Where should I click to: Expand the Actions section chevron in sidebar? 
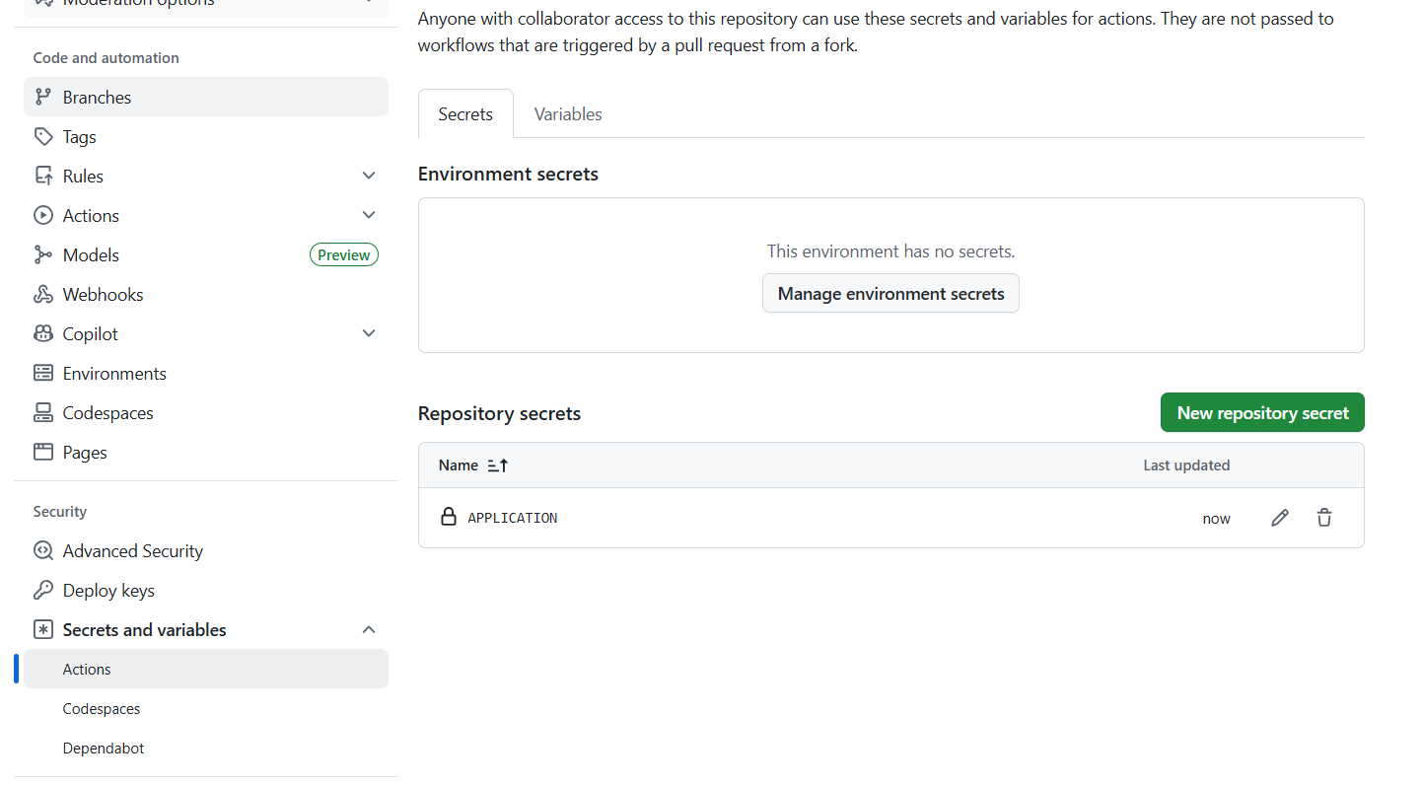click(369, 215)
